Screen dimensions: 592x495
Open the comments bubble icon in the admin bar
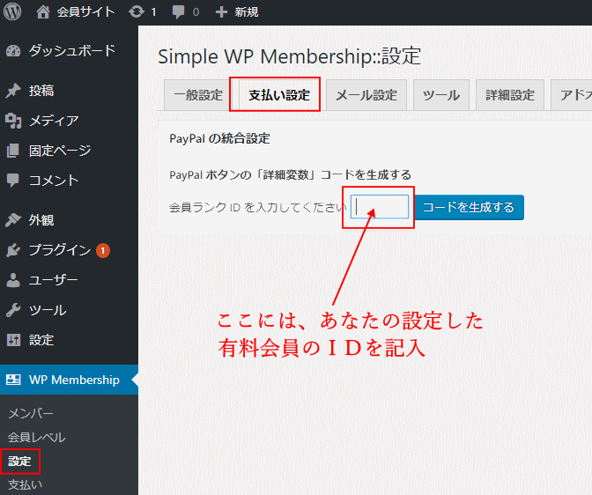coord(178,12)
